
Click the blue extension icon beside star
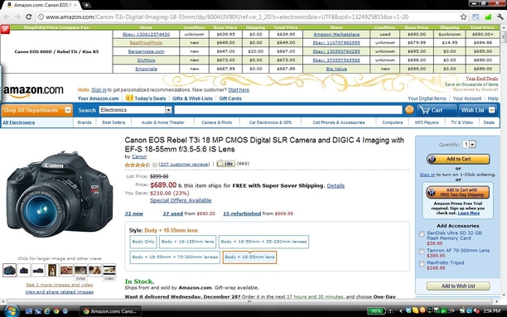tap(476, 17)
